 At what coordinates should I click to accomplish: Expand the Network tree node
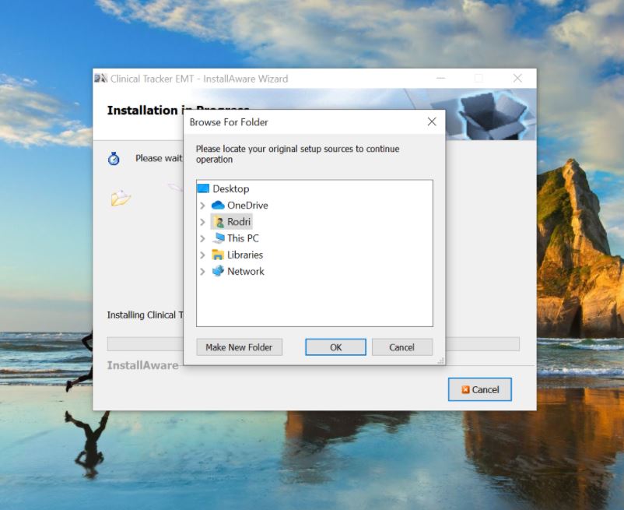(x=202, y=272)
